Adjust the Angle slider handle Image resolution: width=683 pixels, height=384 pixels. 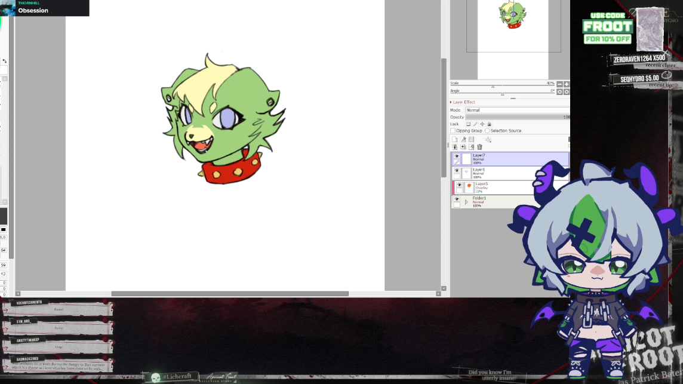coord(502,94)
